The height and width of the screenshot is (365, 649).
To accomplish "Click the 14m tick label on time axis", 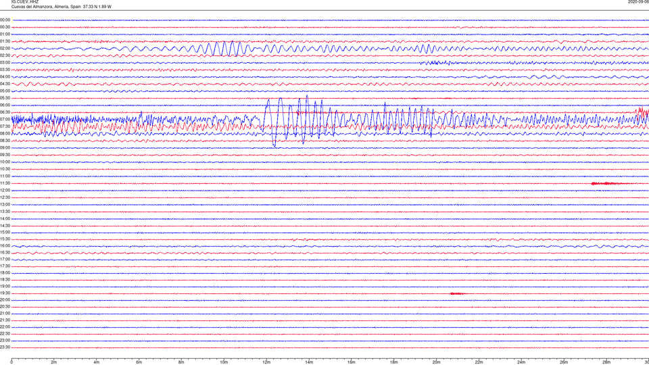I will click(309, 362).
